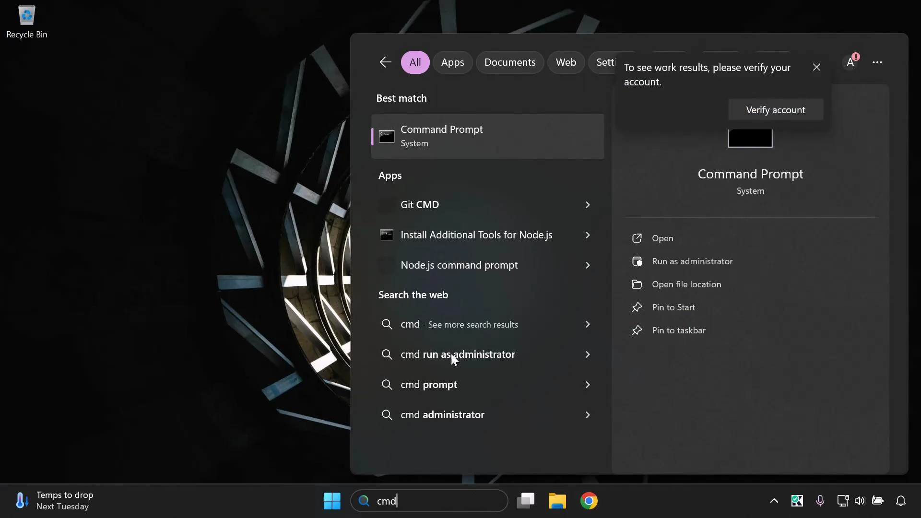Open the volume control in the system tray

pyautogui.click(x=859, y=501)
